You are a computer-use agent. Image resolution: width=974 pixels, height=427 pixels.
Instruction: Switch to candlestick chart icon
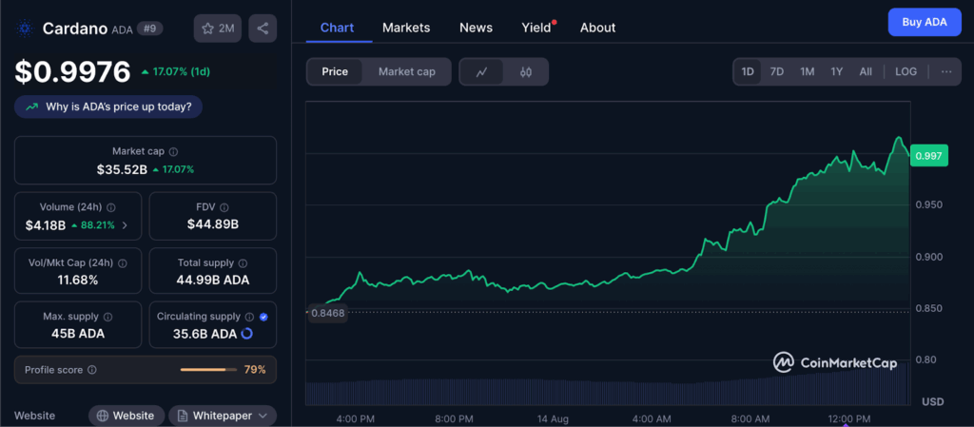click(526, 71)
